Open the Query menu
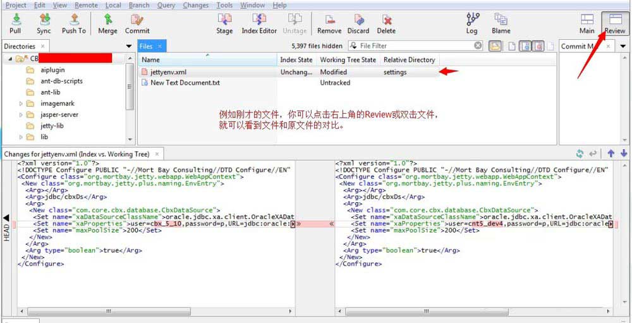Screen dimensions: 632x323 (166, 5)
